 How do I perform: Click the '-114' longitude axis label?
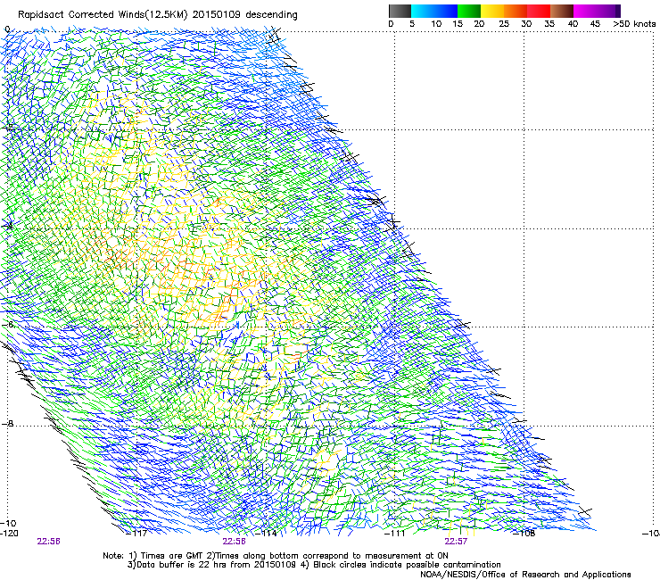(x=268, y=534)
